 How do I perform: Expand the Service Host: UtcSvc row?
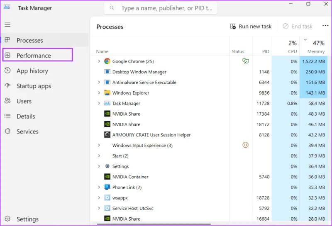click(x=99, y=208)
